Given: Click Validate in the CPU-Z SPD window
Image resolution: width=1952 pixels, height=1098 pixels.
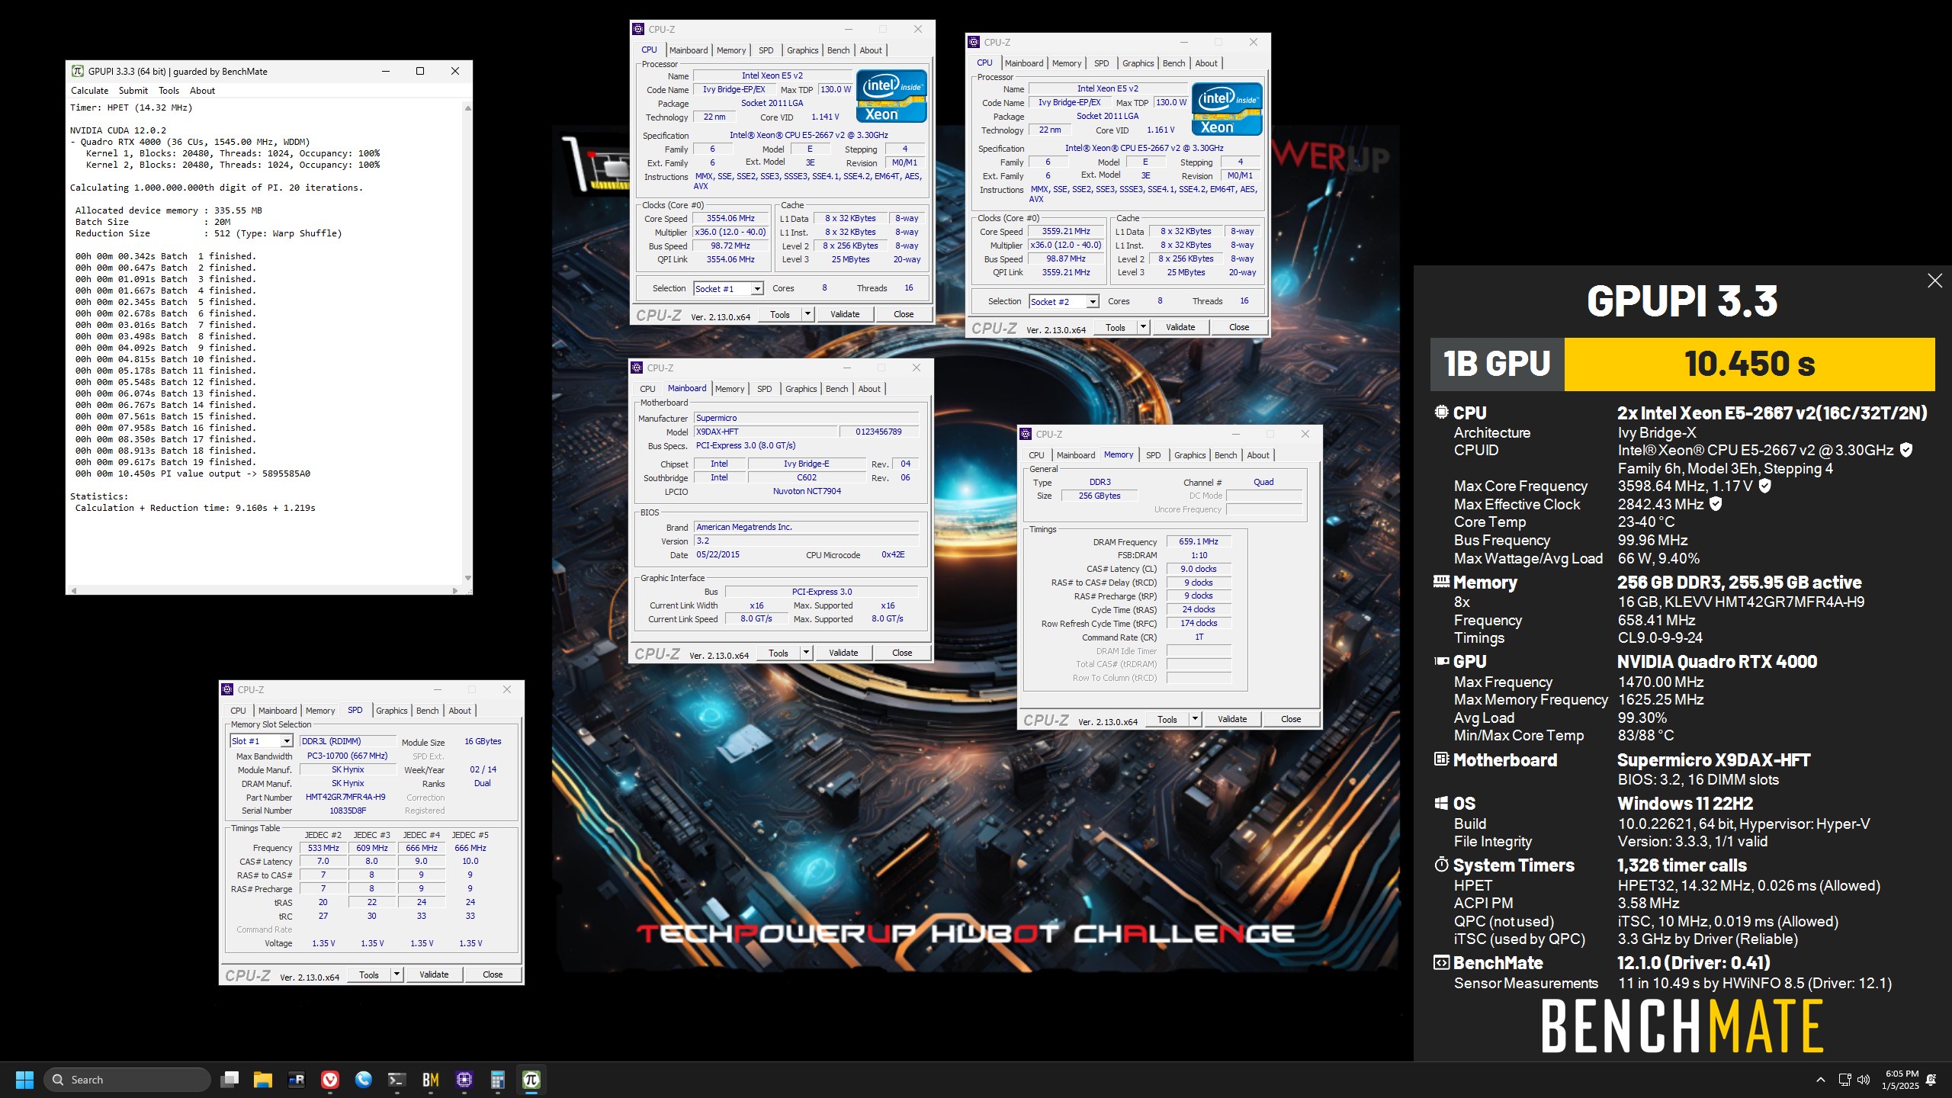Looking at the screenshot, I should click(x=434, y=974).
